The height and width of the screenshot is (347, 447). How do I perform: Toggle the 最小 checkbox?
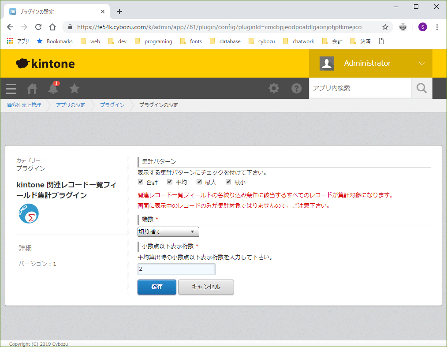click(228, 182)
